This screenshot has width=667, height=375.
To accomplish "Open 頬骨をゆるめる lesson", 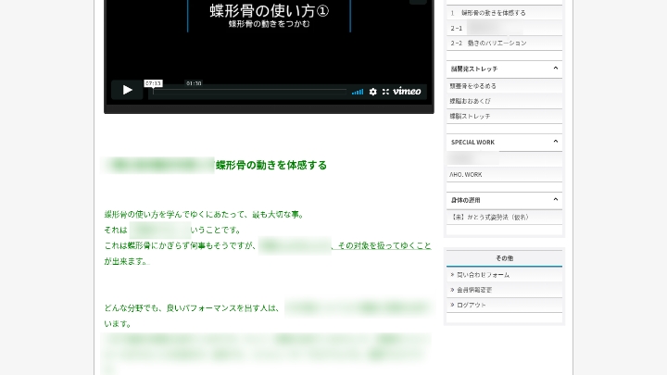I will click(x=473, y=86).
